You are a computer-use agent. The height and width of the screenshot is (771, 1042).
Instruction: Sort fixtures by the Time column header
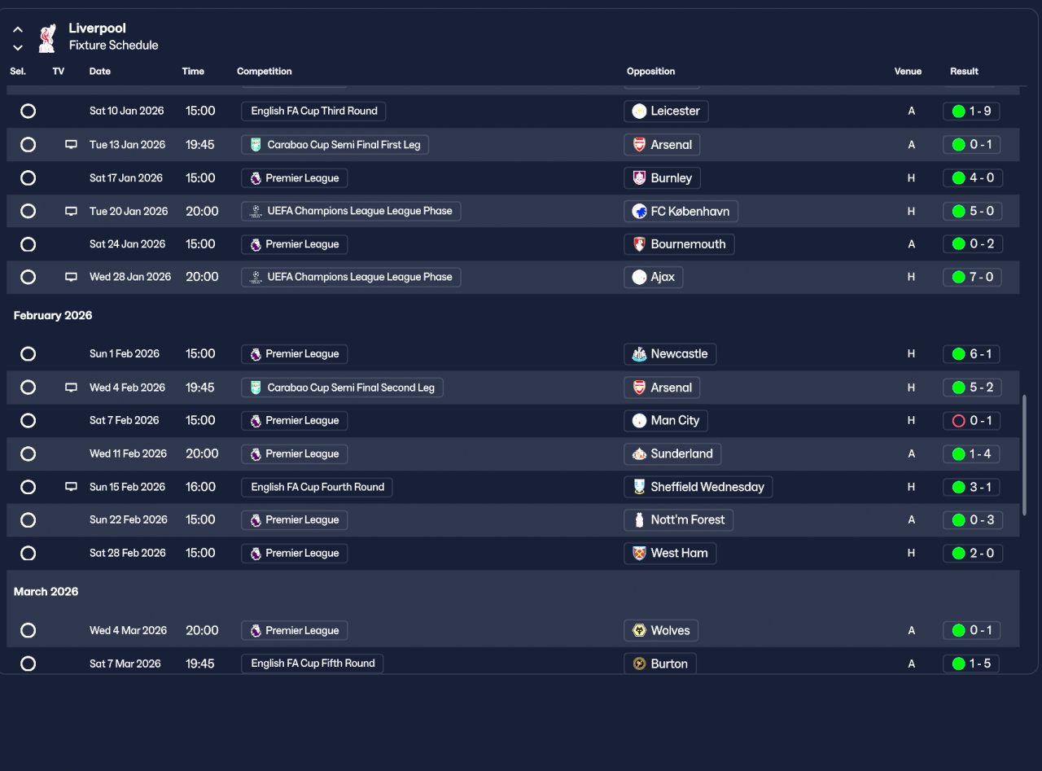pos(193,72)
